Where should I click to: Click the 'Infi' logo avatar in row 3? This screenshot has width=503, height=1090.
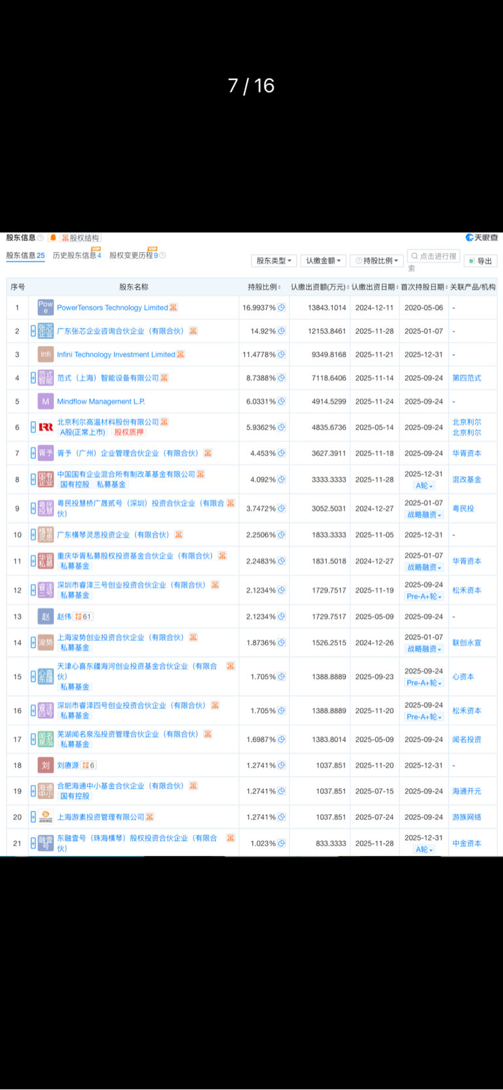click(45, 355)
